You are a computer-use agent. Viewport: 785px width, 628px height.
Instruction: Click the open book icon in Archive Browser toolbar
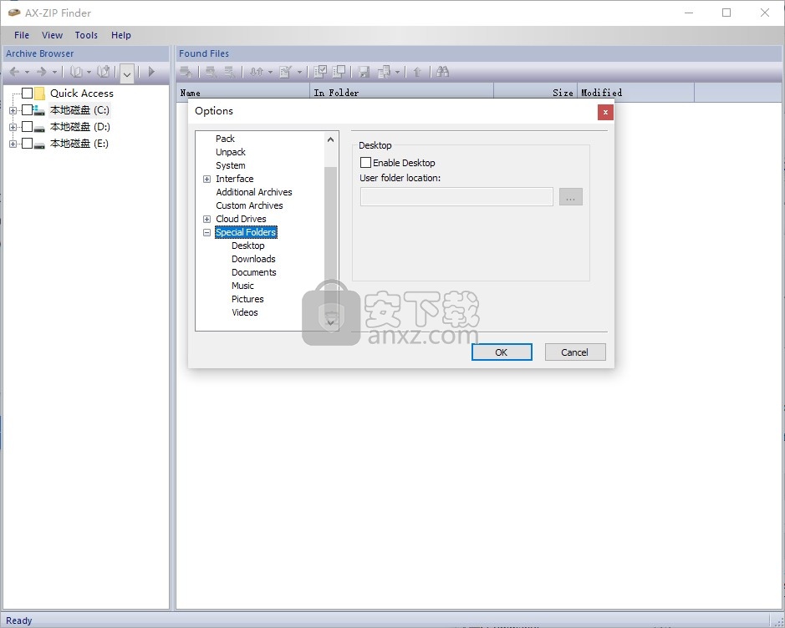tap(76, 72)
